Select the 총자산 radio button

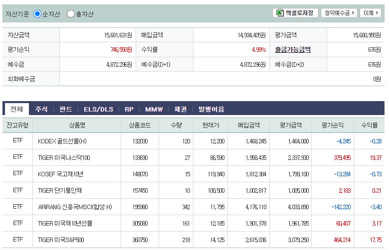71,14
